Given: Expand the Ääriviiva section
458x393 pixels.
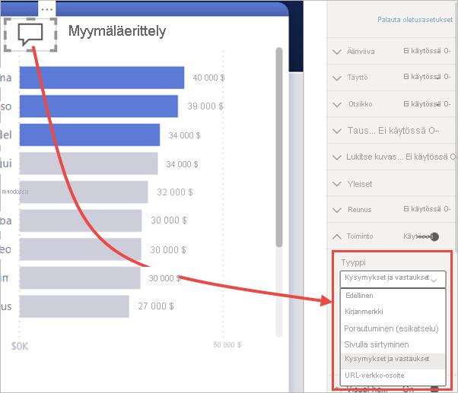Looking at the screenshot, I should (337, 52).
